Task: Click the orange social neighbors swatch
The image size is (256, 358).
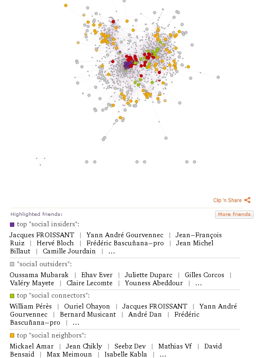Action: coord(12,335)
